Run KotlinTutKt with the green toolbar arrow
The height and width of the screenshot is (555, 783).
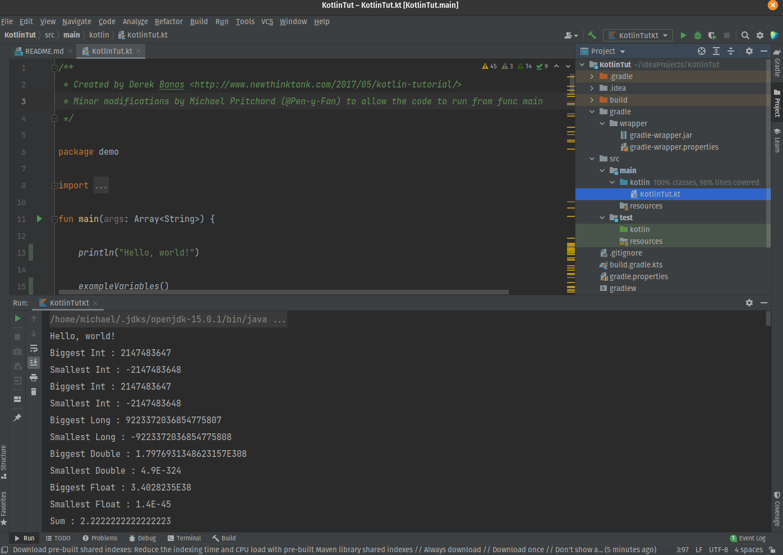683,35
